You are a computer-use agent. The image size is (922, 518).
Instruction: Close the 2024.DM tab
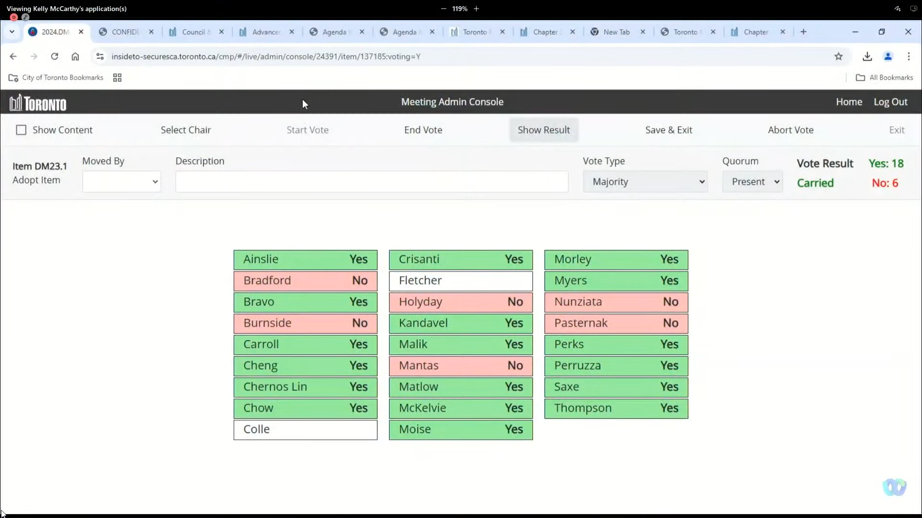pos(81,32)
